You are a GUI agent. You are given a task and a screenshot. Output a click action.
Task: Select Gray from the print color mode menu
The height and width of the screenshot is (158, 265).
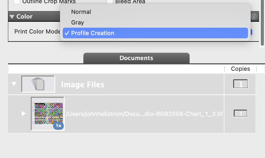[x=77, y=22]
